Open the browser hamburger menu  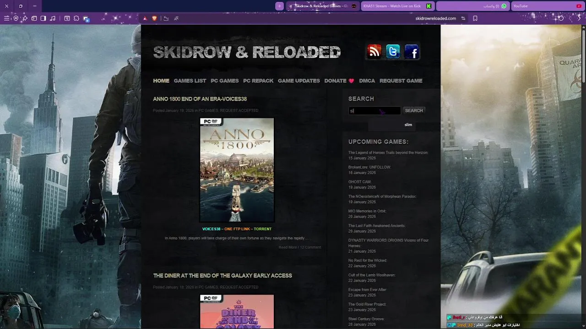click(x=6, y=18)
